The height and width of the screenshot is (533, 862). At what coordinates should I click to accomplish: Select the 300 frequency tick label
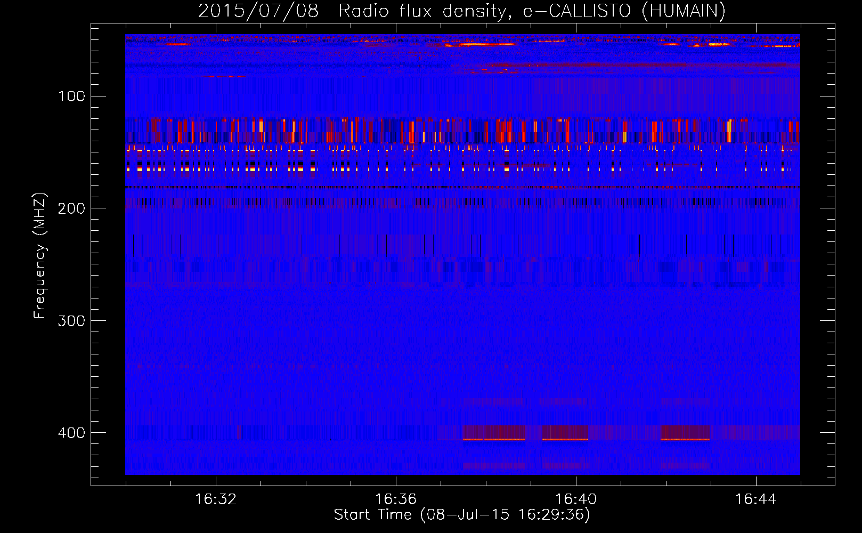click(71, 321)
